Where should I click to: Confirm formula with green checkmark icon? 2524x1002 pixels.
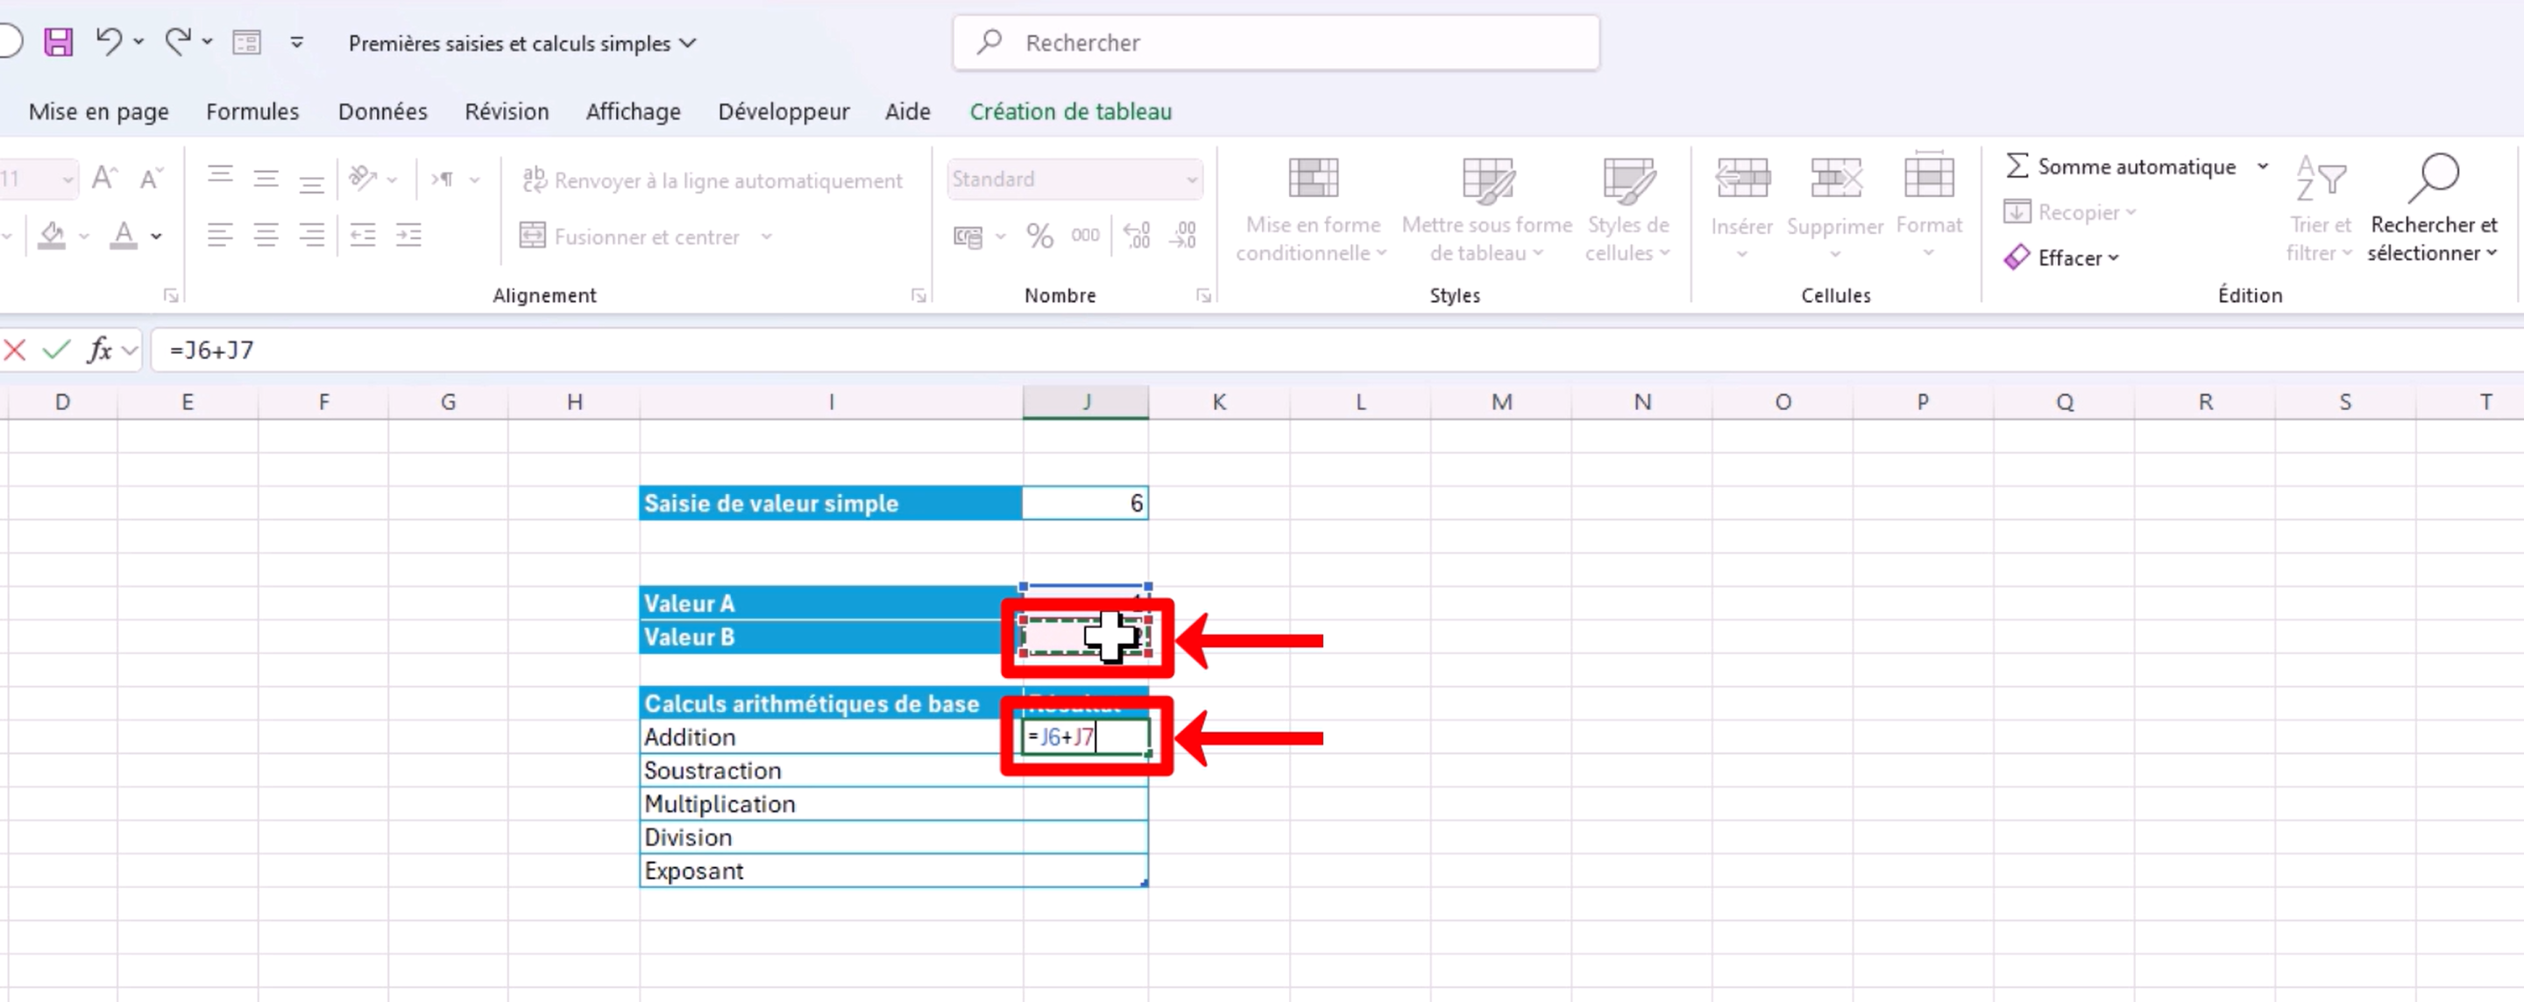coord(56,349)
